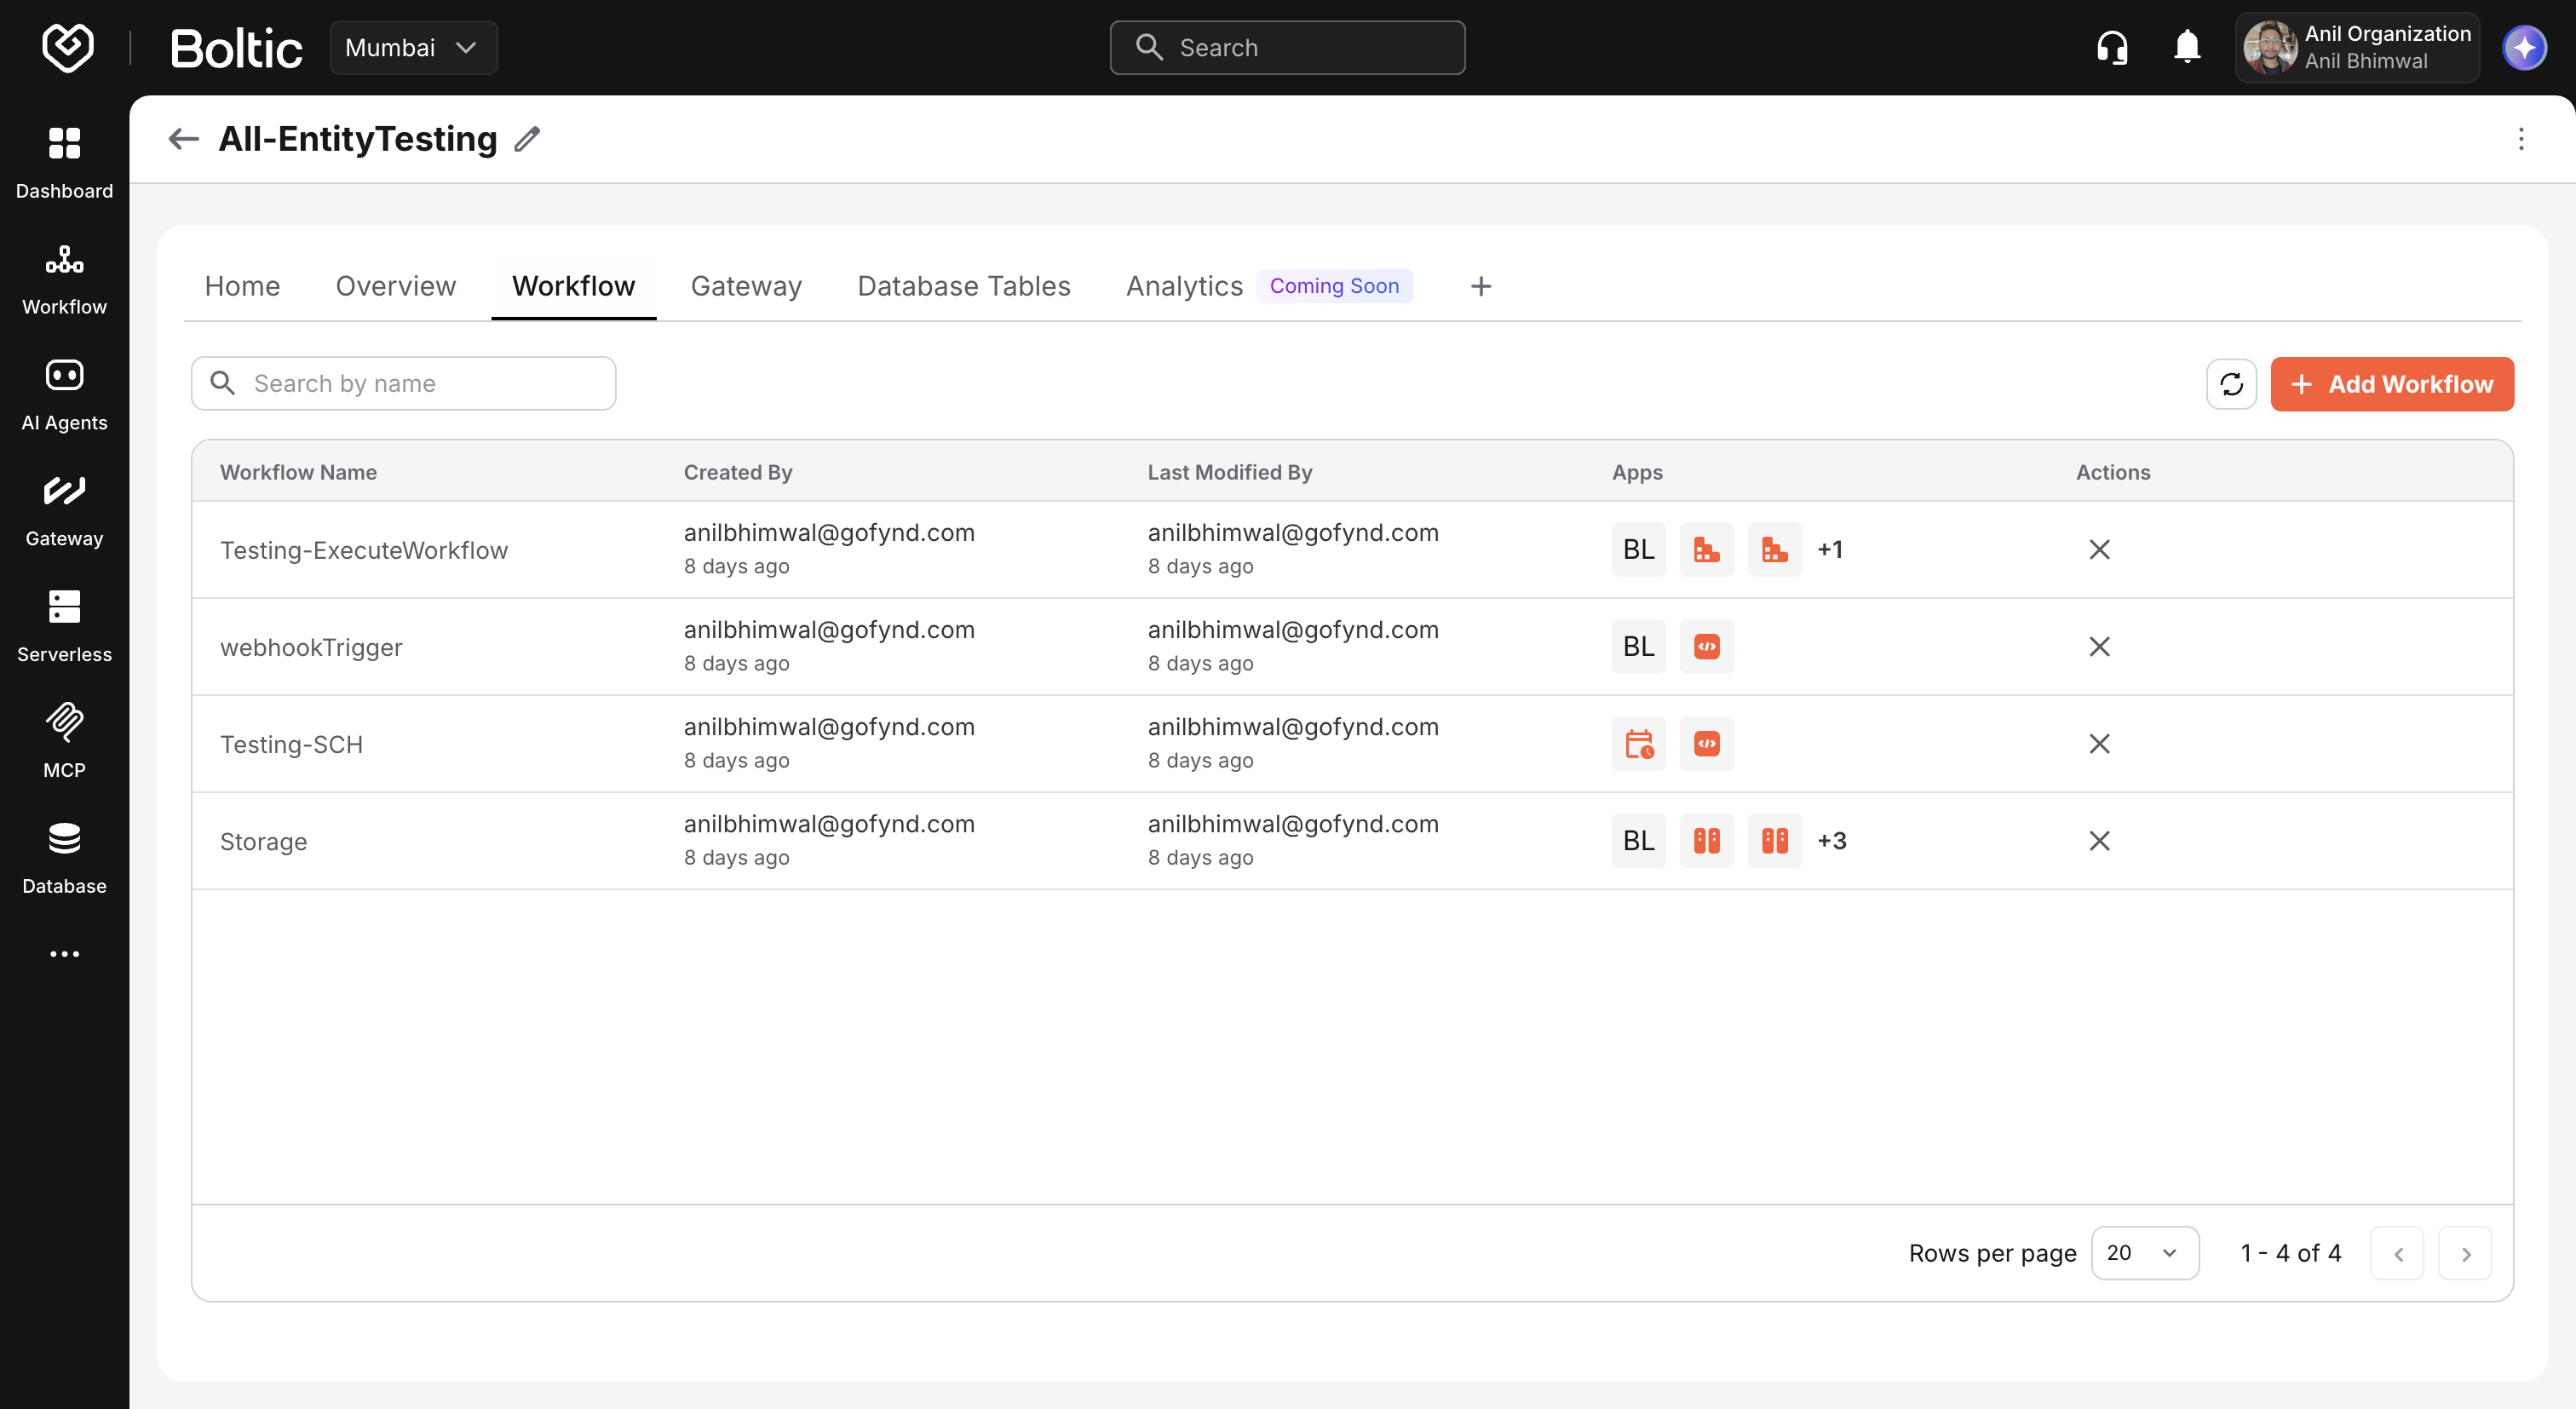Open the page options kebab menu

[x=2520, y=139]
